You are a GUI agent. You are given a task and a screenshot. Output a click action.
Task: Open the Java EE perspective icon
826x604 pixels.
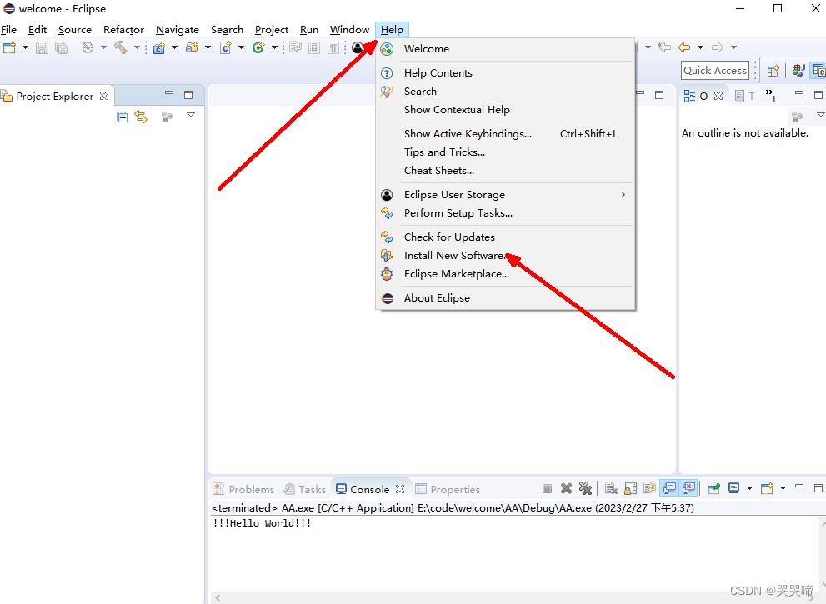798,71
